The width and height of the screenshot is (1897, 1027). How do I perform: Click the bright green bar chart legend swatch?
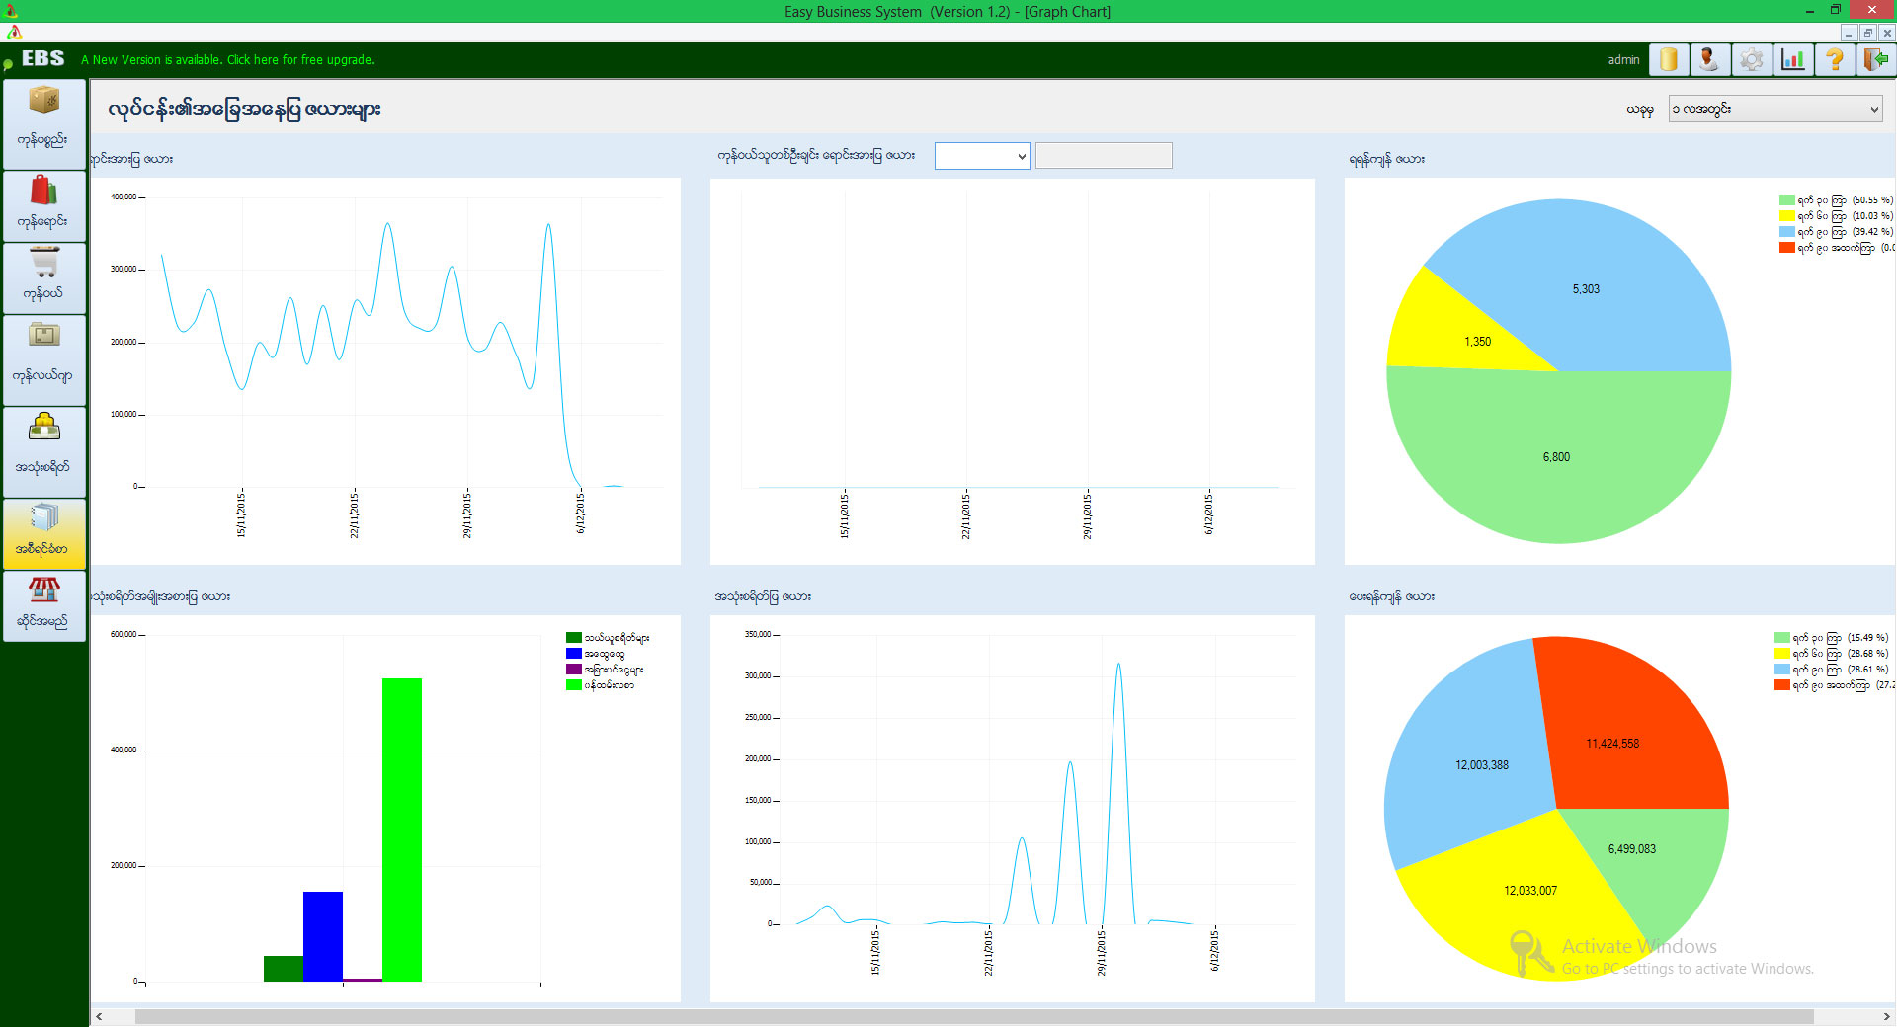click(x=573, y=685)
